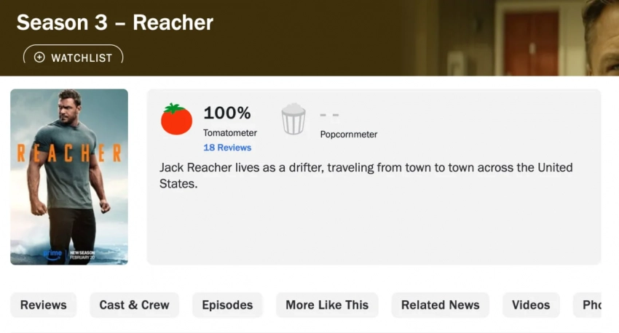The height and width of the screenshot is (333, 619).
Task: Click the red tomato Tomatometer icon
Action: tap(176, 119)
